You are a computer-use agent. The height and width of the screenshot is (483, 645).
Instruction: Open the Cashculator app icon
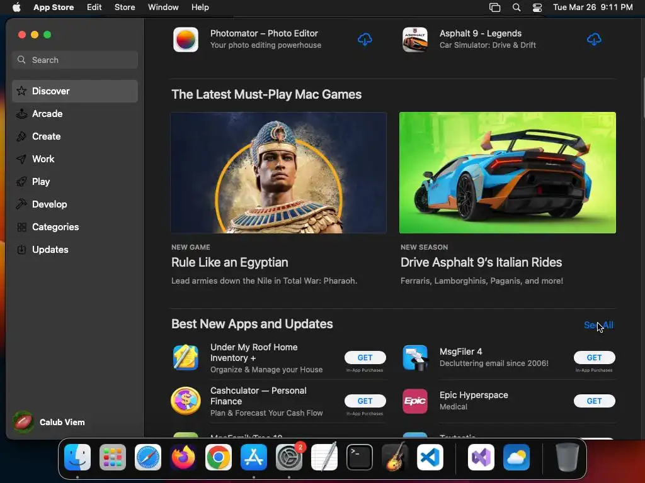point(186,401)
